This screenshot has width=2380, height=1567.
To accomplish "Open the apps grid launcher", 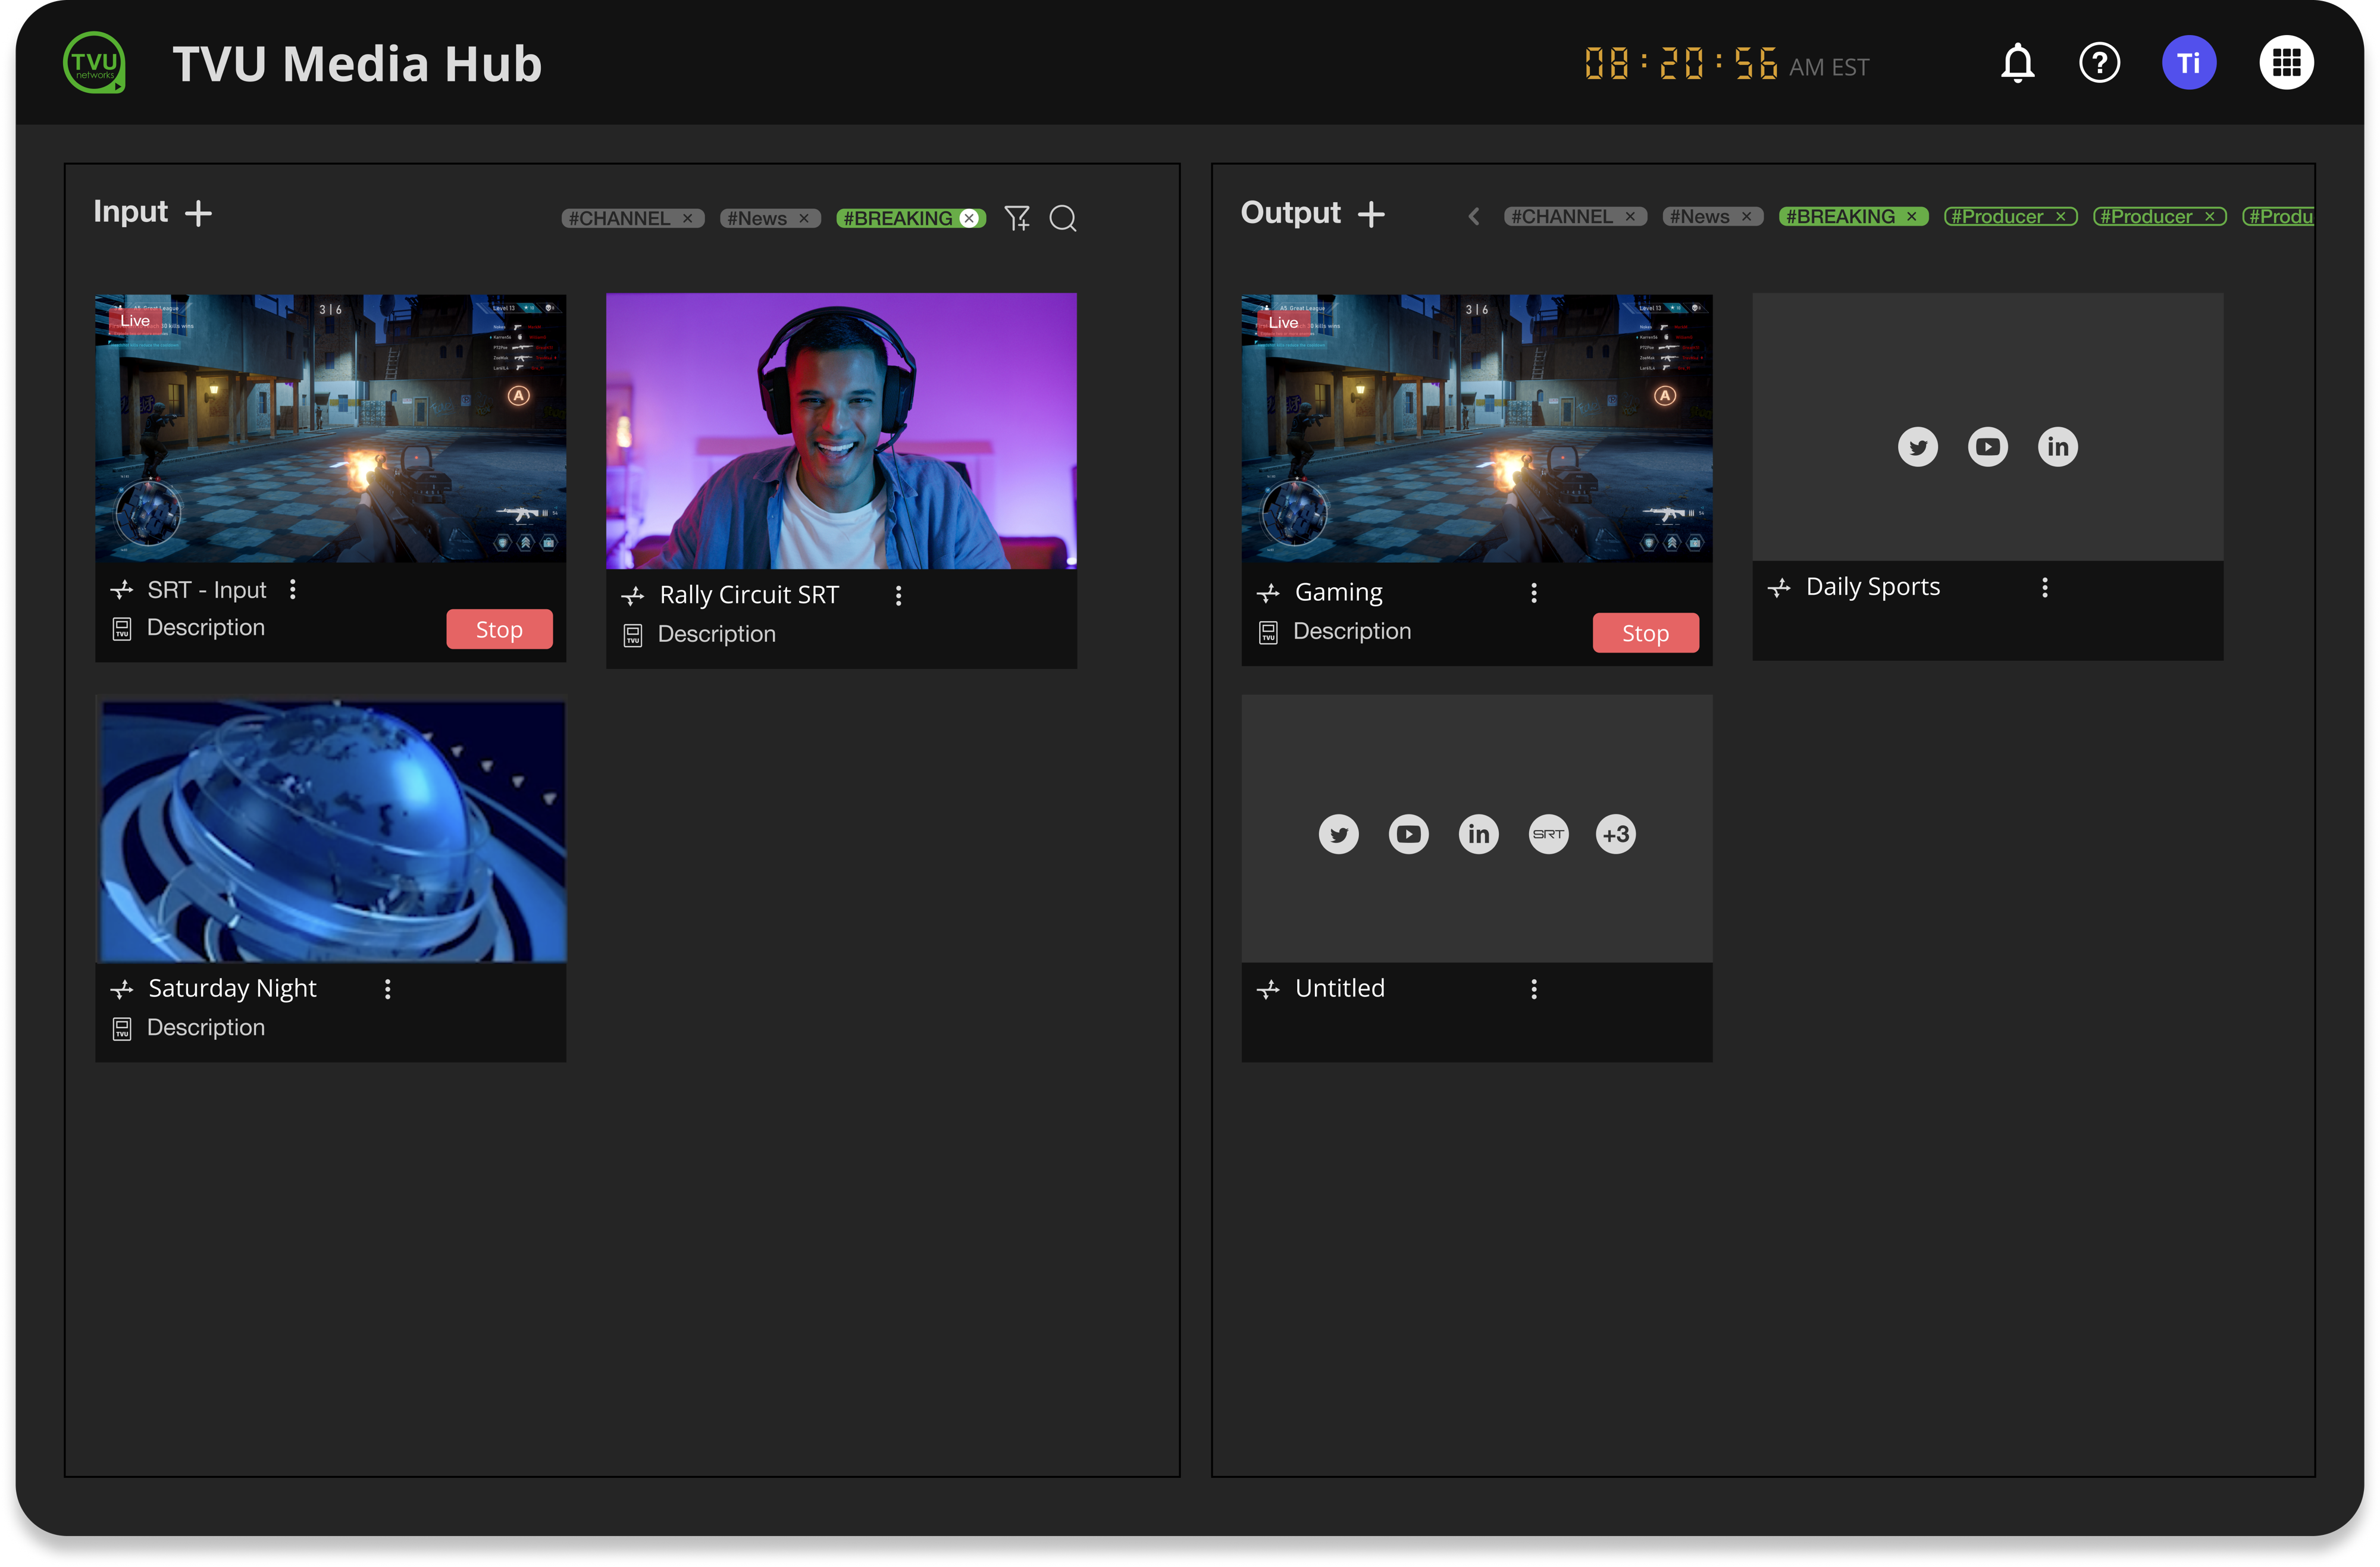I will (2286, 63).
